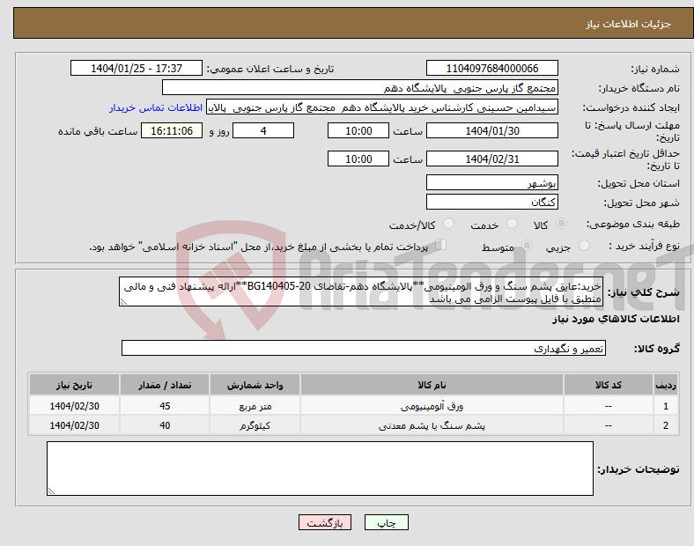Click the announcement date field 1404/01/25 - 17:37
Screen dimensions: 694x546
[x=137, y=68]
